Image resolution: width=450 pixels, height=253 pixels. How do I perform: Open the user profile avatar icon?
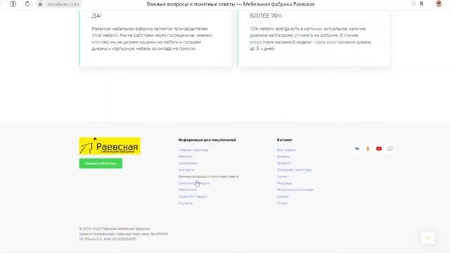439,4
